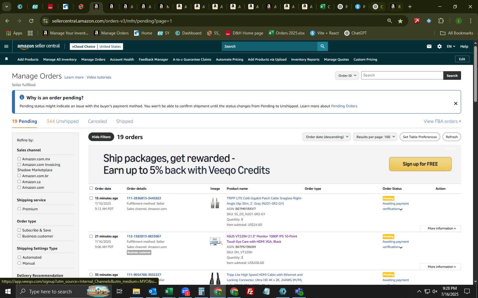Image resolution: width=478 pixels, height=298 pixels.
Task: Open the Chrome profile avatar
Action: coord(459,21)
